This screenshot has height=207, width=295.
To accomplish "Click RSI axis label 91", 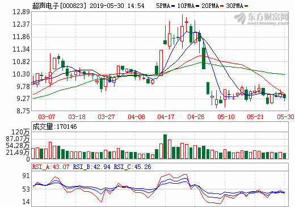I will click(26, 176).
